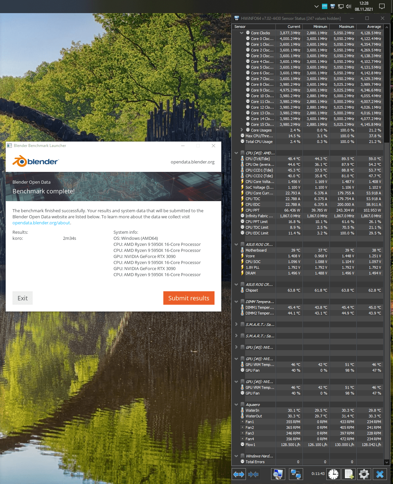This screenshot has width=393, height=484.
Task: Collapse the Core Clocks group
Action: click(x=242, y=33)
